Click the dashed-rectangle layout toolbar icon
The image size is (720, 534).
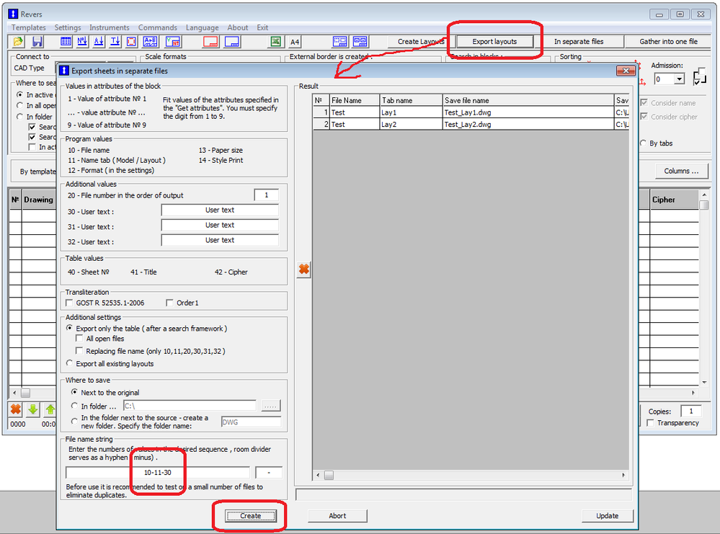tap(339, 42)
